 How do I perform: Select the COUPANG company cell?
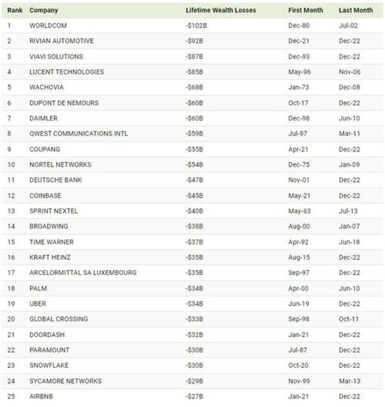(44, 149)
